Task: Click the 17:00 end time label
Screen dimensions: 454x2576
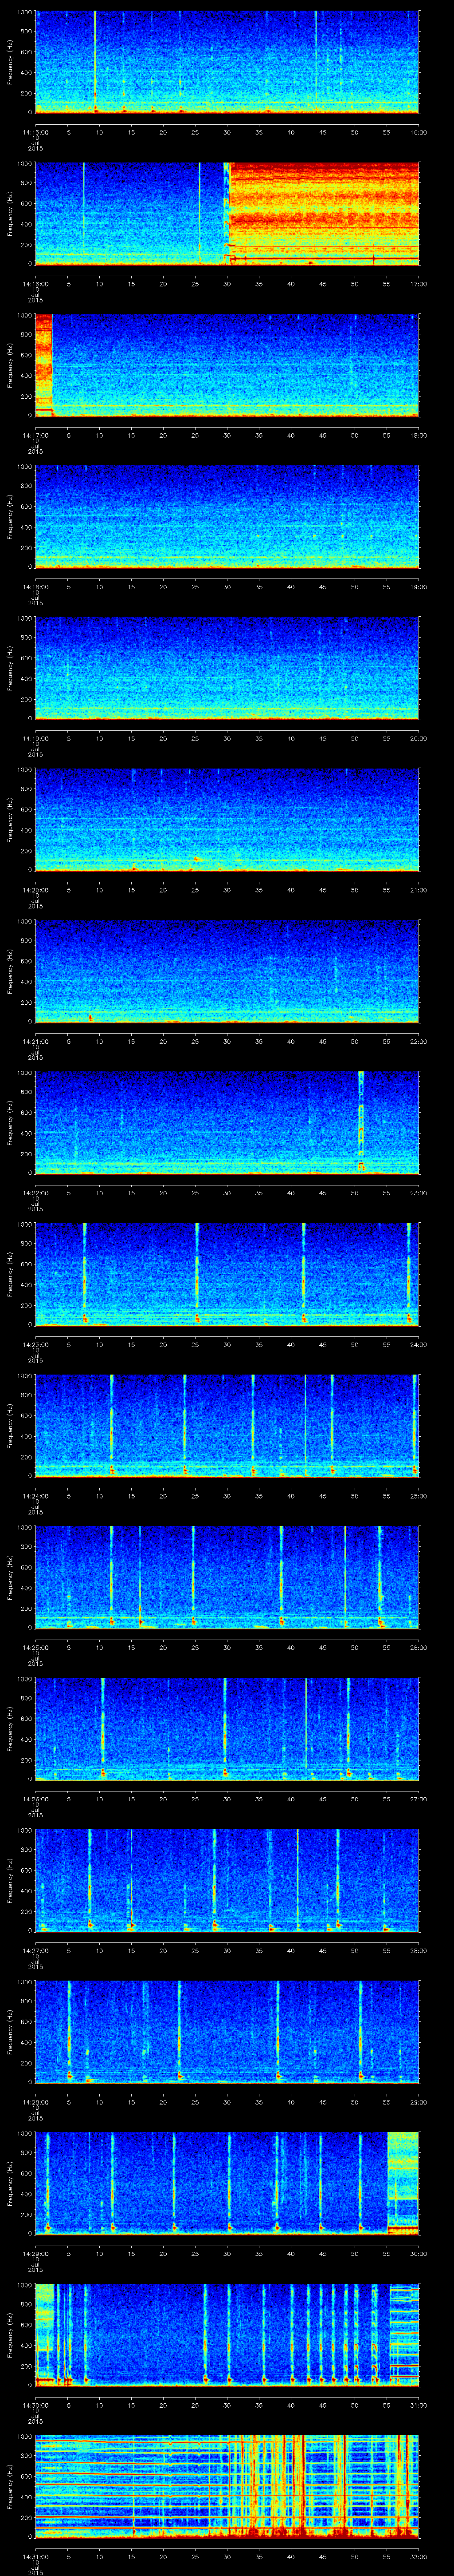Action: tap(418, 284)
